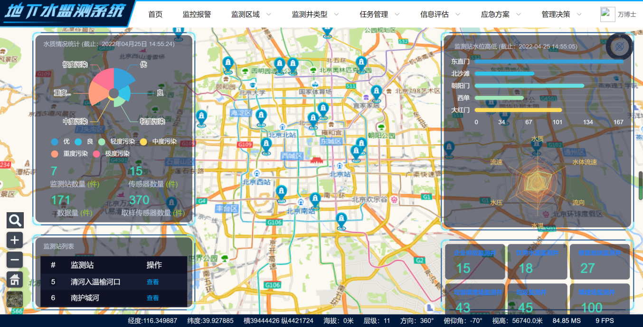Click the pink 极度污染 pie slice

click(x=104, y=79)
